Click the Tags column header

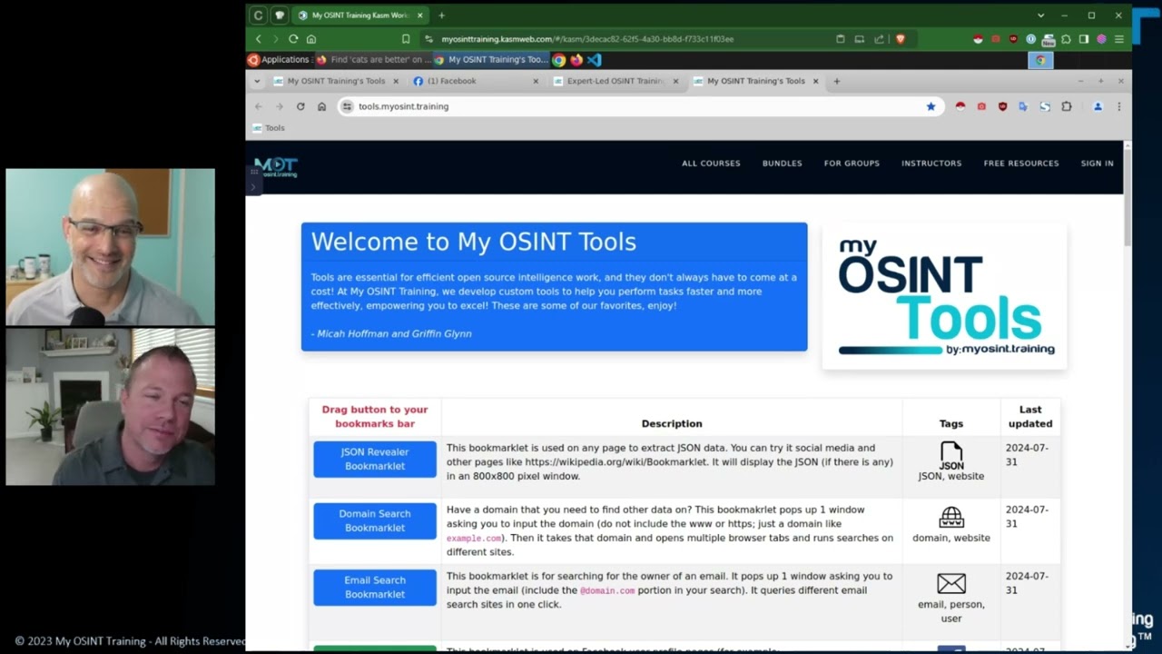951,423
